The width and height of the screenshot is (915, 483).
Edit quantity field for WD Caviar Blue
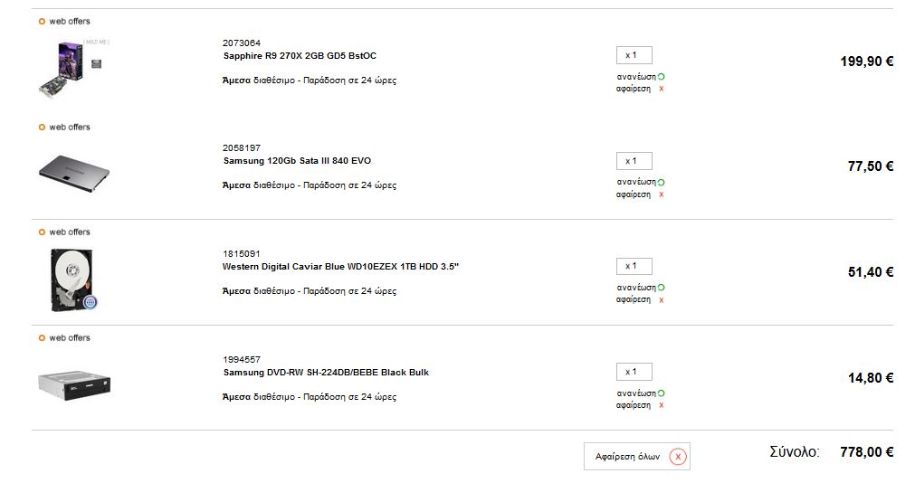click(x=634, y=266)
